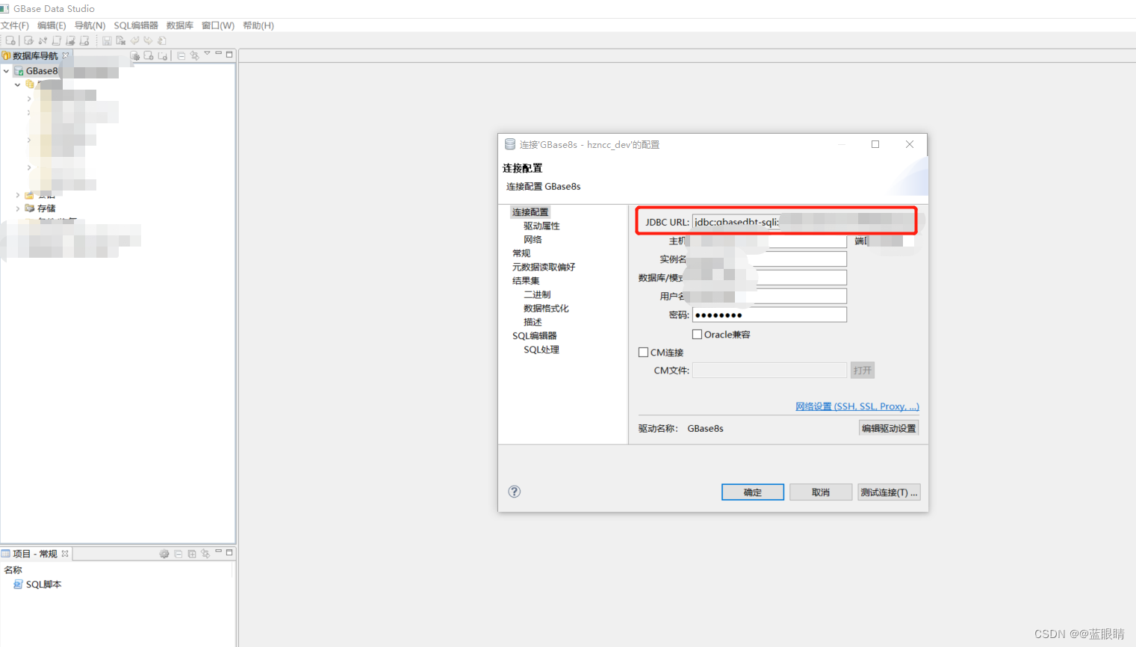This screenshot has width=1136, height=647.
Task: Collapse the database node below the GBase8 connection
Action: [17, 84]
